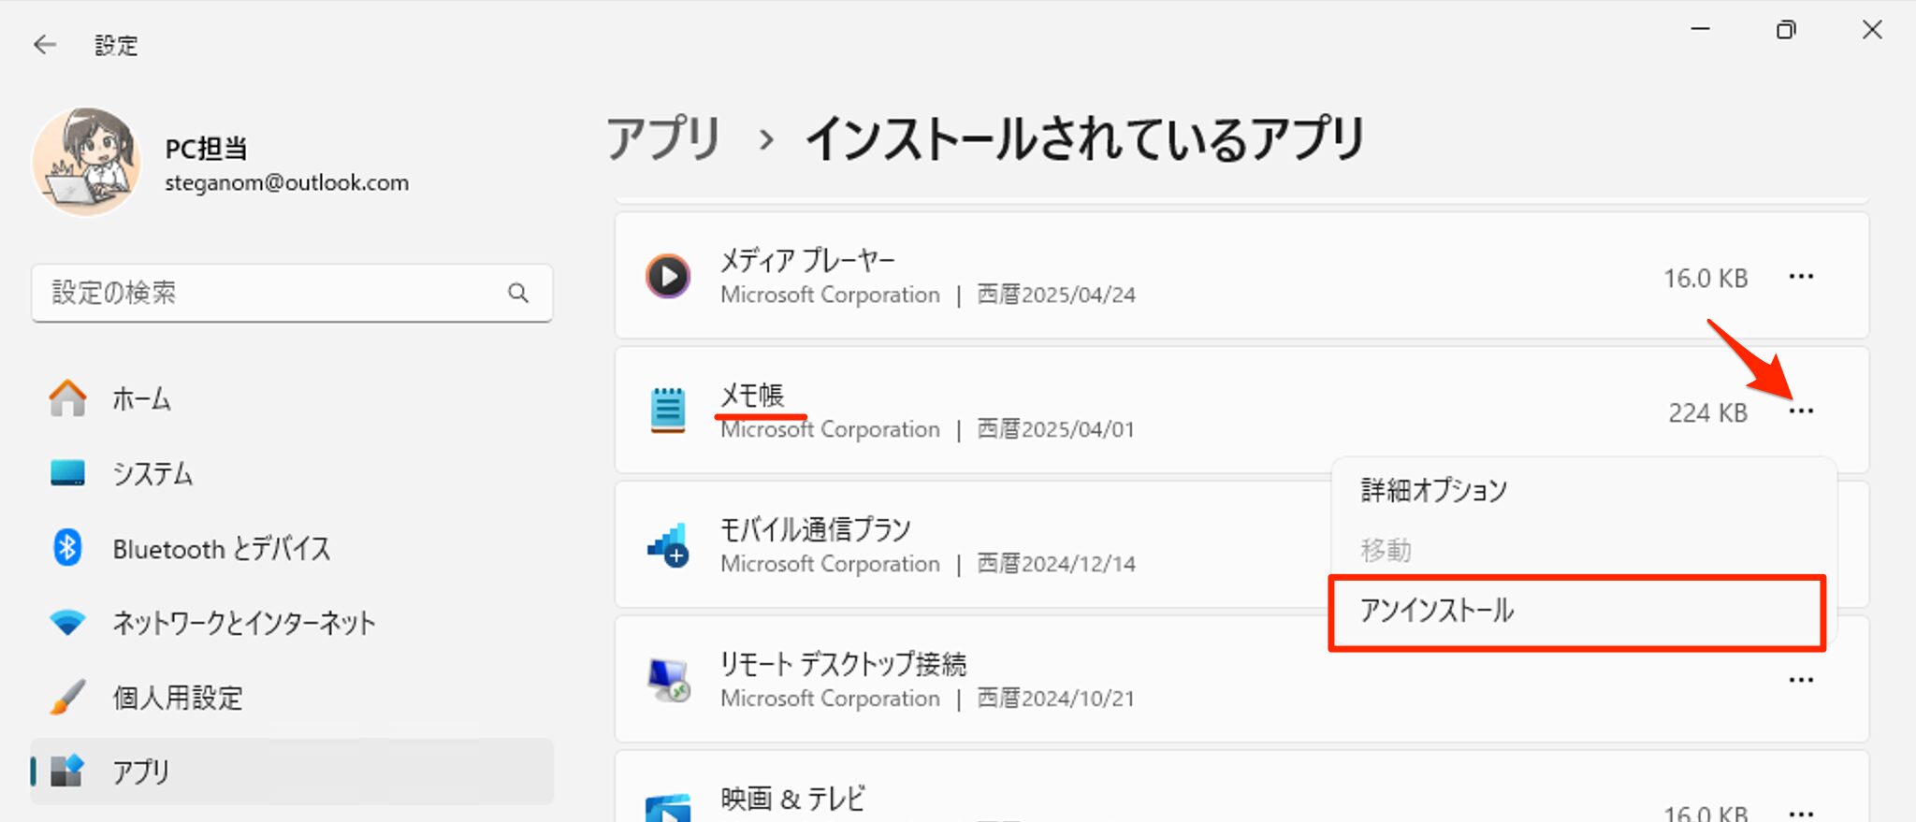
Task: Open the three-dot menu for リモート デスクトップ接続
Action: (1799, 680)
